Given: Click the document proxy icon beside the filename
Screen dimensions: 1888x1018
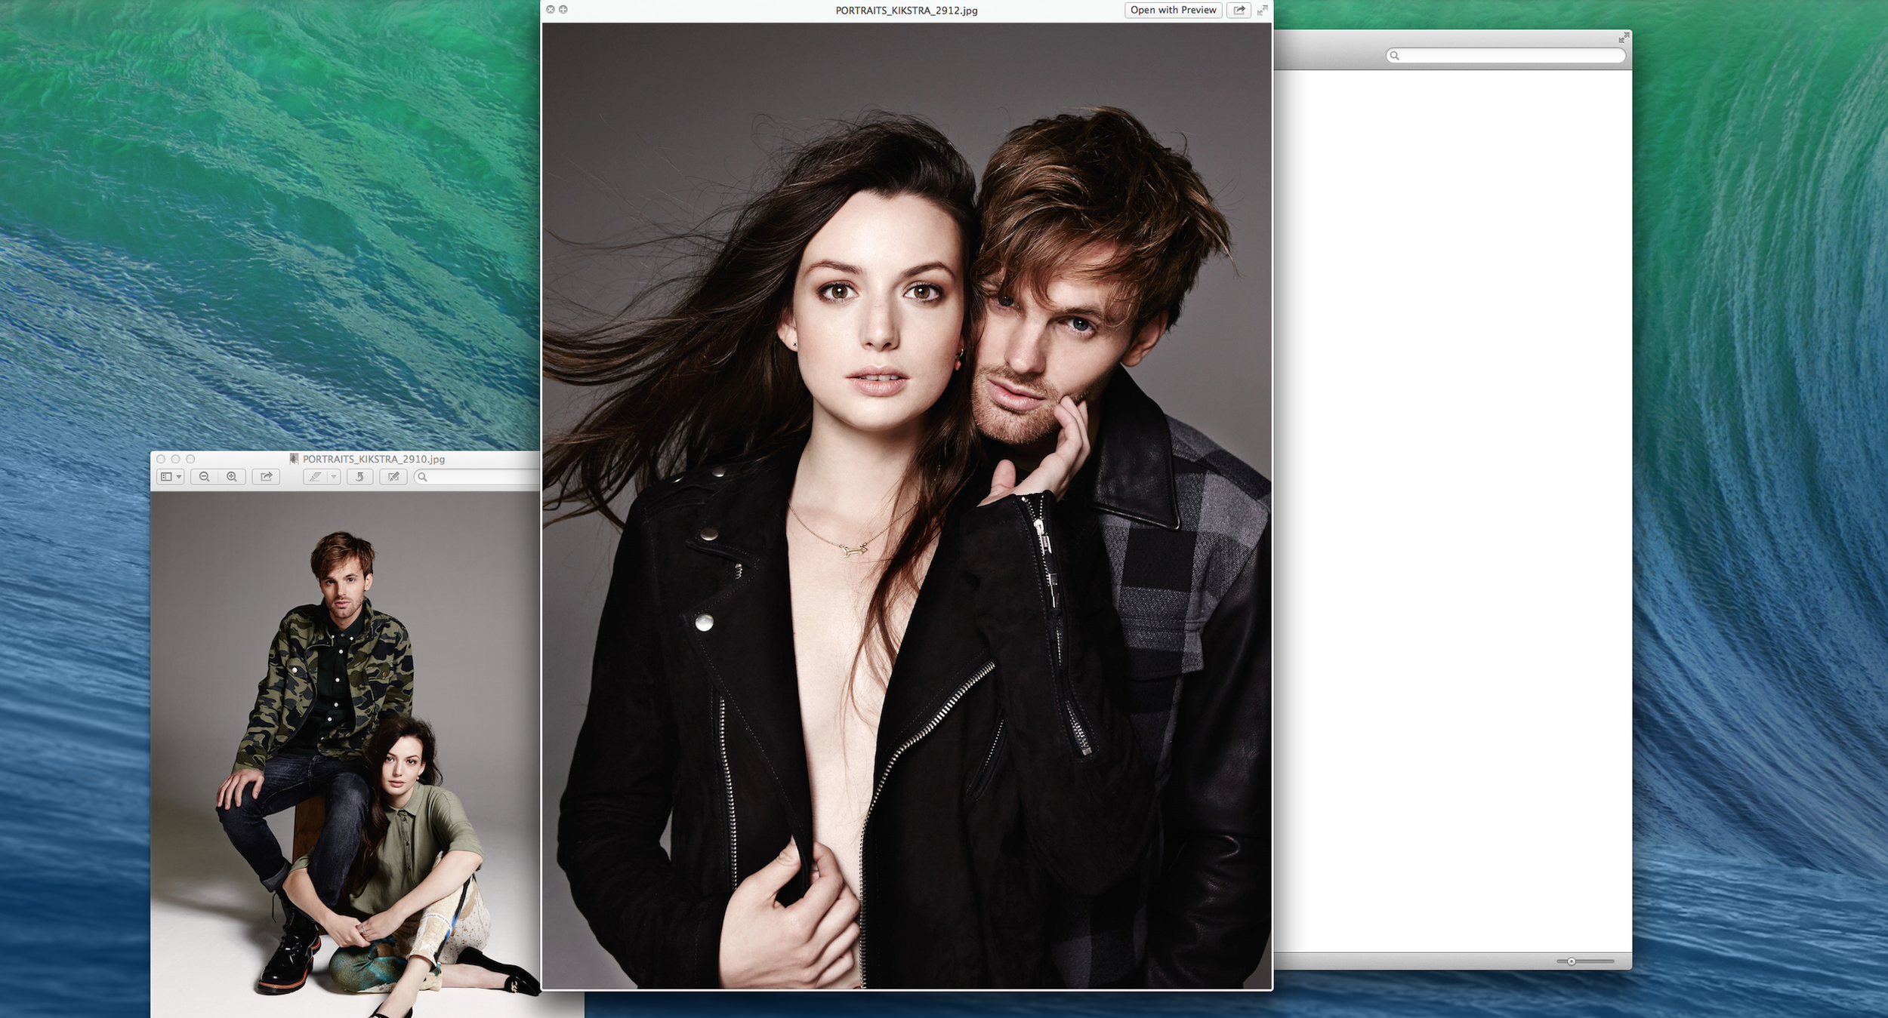Looking at the screenshot, I should 293,460.
